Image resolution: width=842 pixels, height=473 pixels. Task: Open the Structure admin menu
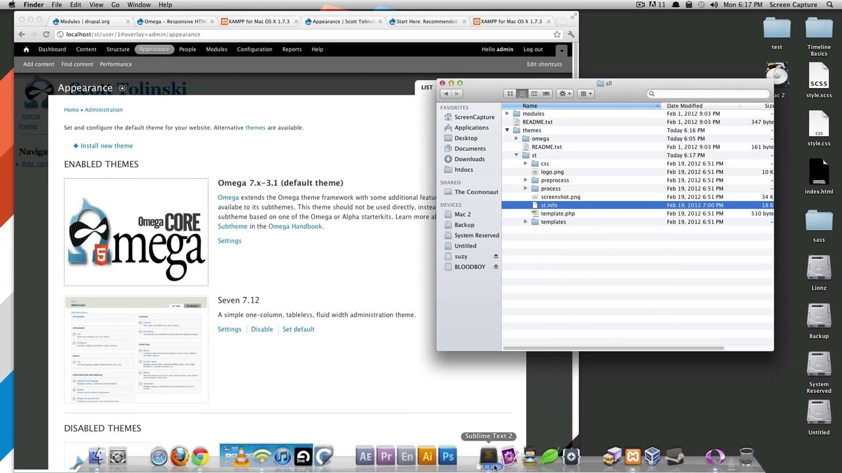(x=118, y=49)
